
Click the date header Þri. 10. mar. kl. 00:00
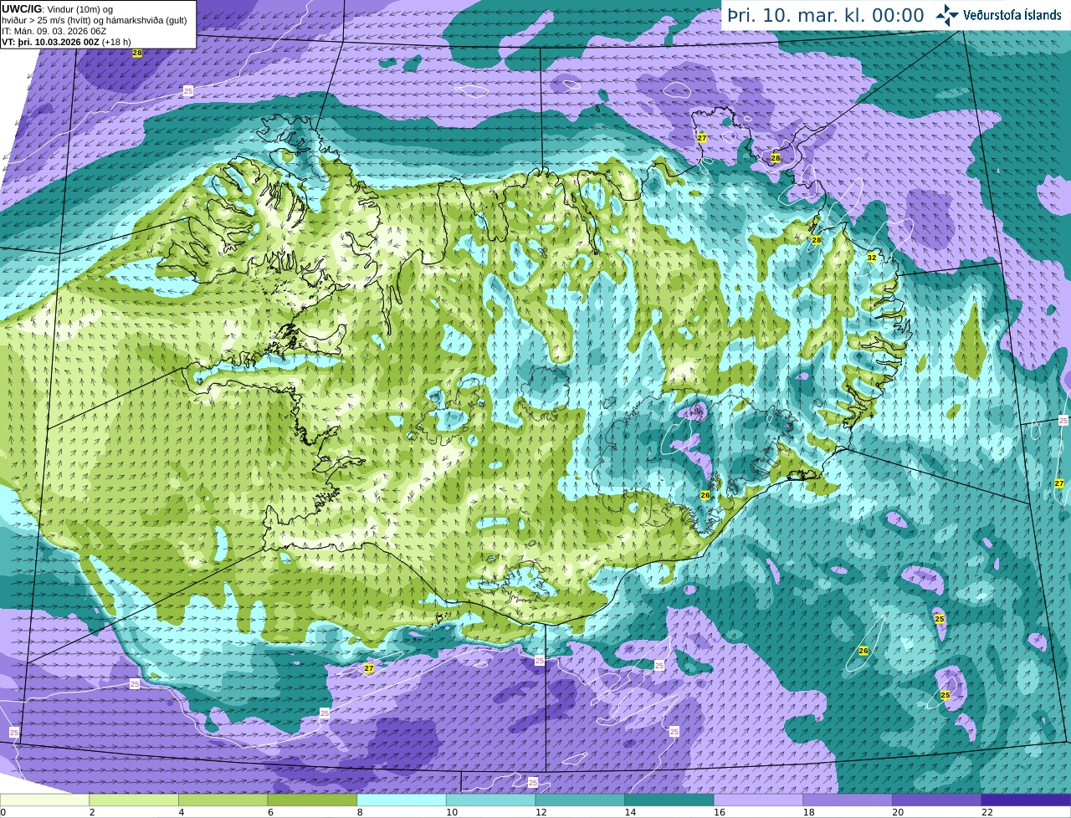click(x=825, y=15)
